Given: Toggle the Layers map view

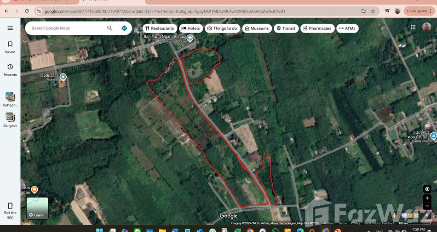Looking at the screenshot, I should point(37,208).
